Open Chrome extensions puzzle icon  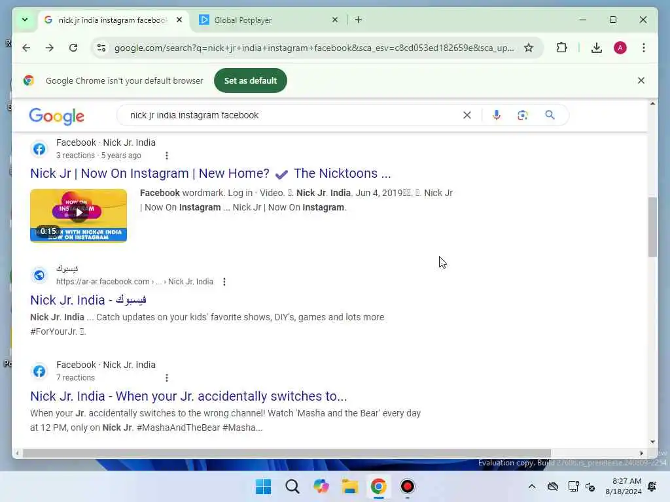[561, 48]
